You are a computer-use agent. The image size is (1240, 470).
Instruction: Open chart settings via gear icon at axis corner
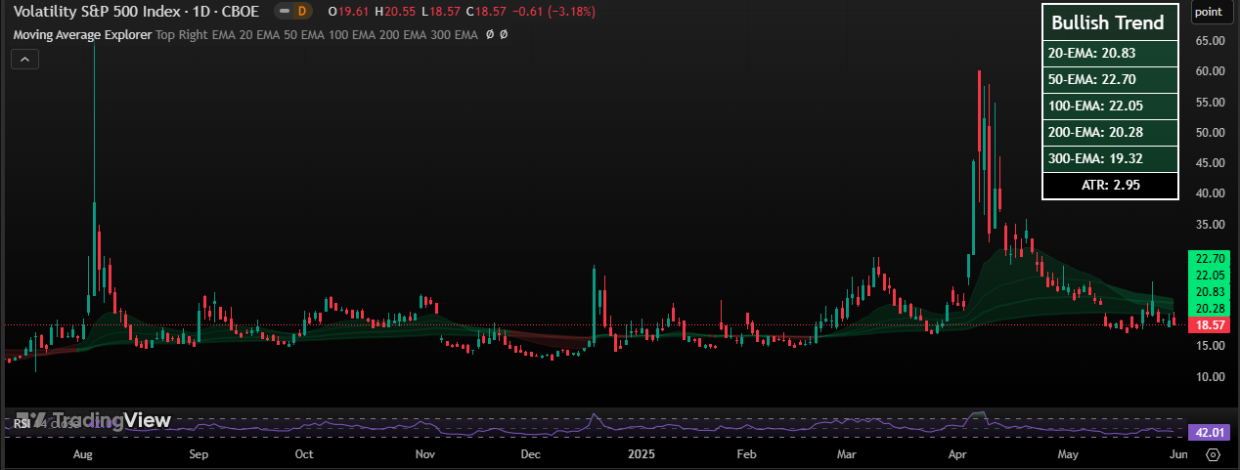1214,454
